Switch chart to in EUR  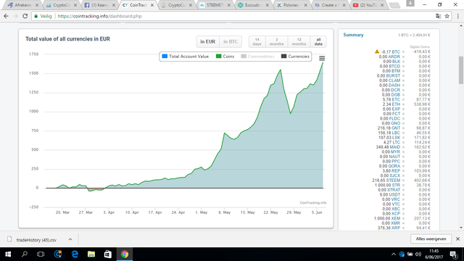[x=208, y=42]
